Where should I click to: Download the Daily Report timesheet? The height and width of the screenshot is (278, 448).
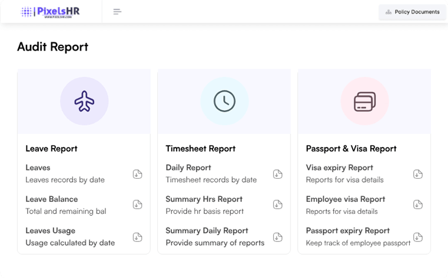point(277,173)
